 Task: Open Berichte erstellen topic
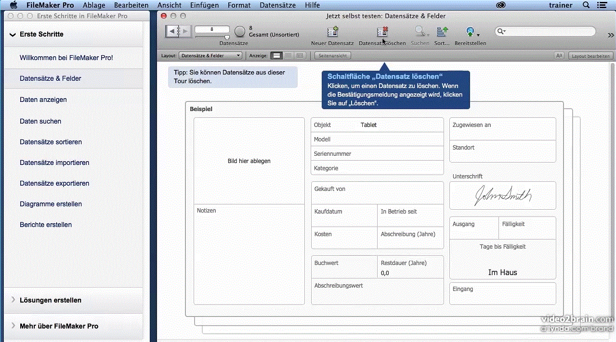click(46, 225)
